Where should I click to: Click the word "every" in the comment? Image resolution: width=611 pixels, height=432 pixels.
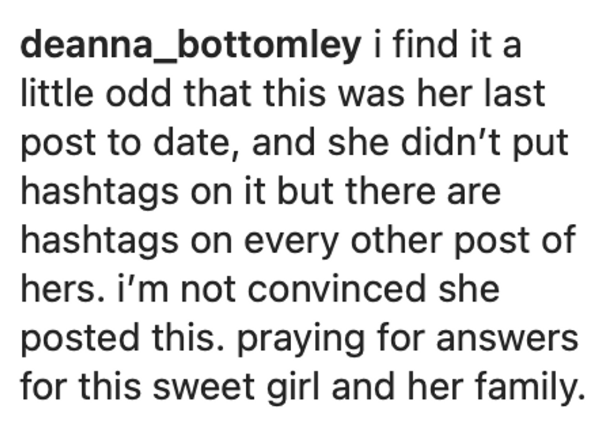pyautogui.click(x=292, y=242)
